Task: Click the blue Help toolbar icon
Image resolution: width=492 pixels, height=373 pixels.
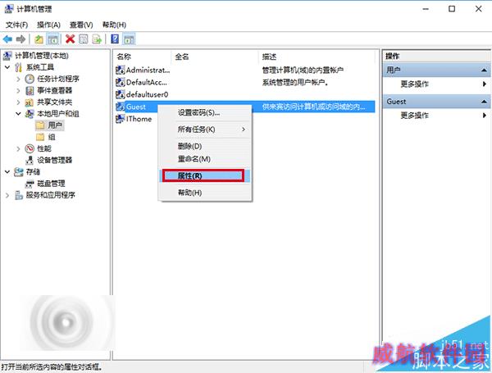Action: click(115, 39)
